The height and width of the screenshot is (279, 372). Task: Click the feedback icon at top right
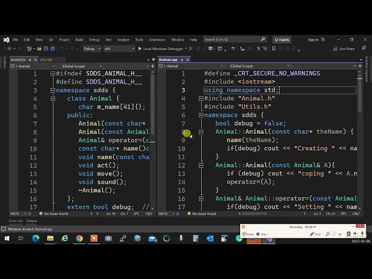[364, 48]
